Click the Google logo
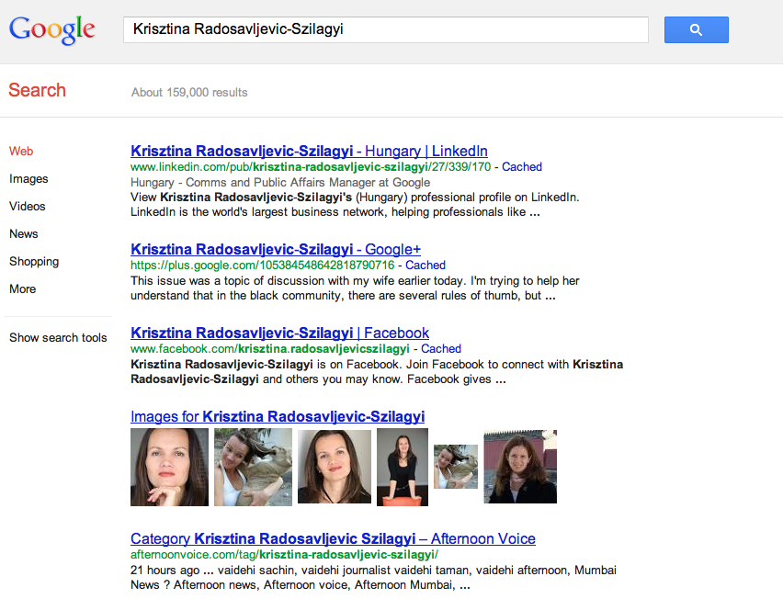Screen dimensions: 783x599 (x=52, y=29)
